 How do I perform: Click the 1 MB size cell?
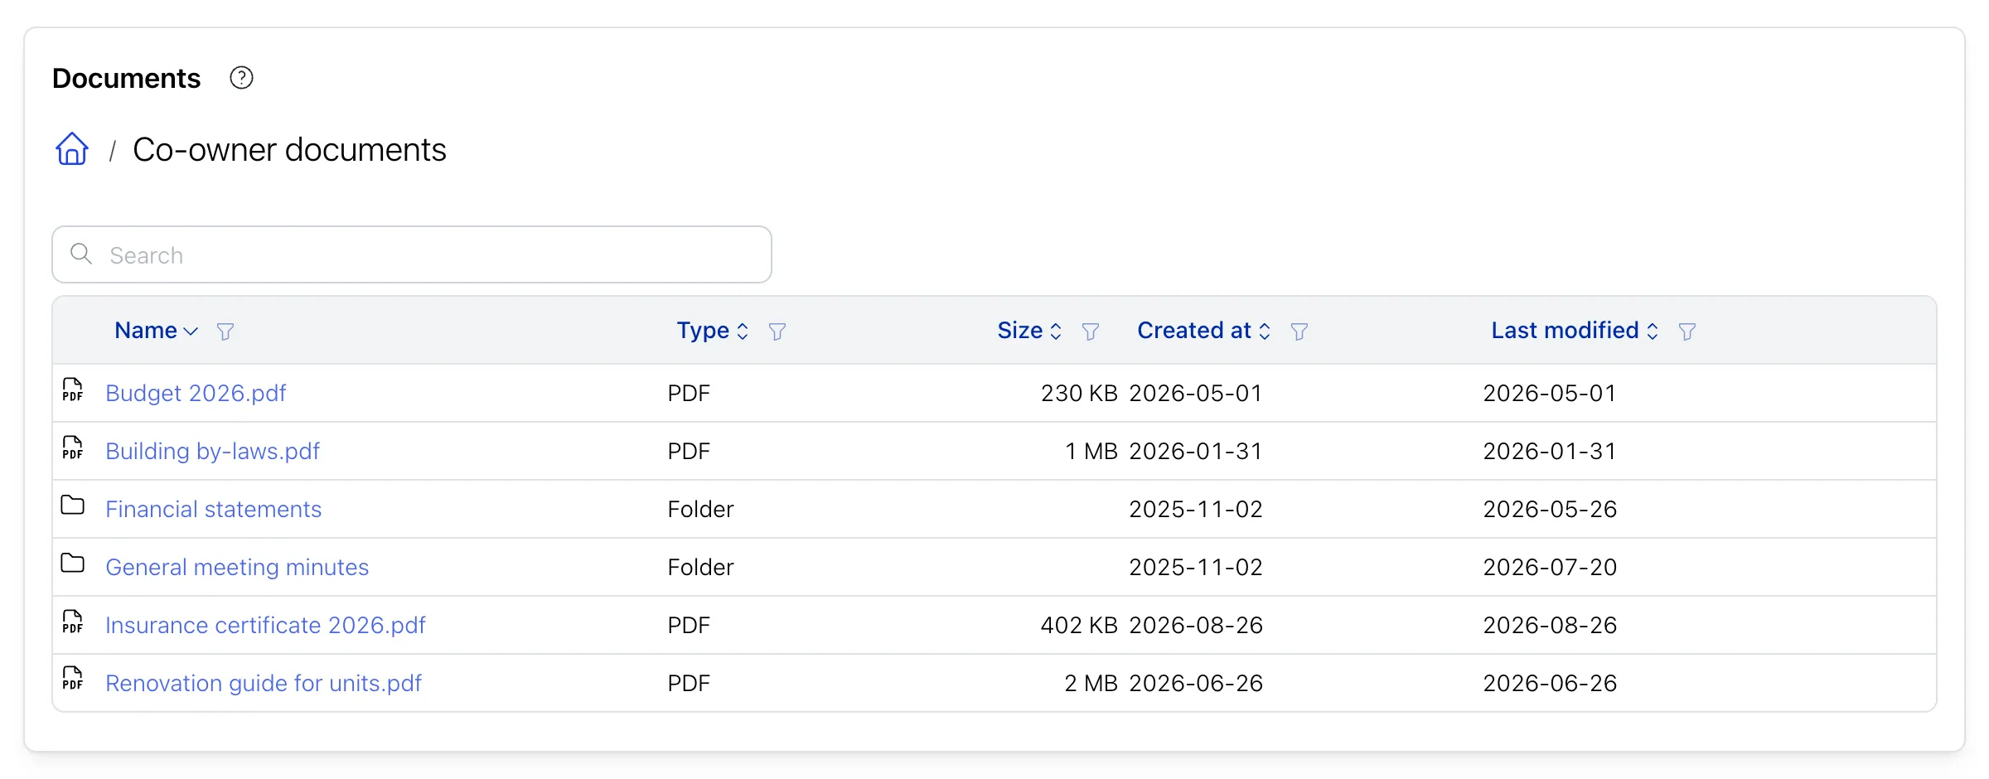(1091, 451)
